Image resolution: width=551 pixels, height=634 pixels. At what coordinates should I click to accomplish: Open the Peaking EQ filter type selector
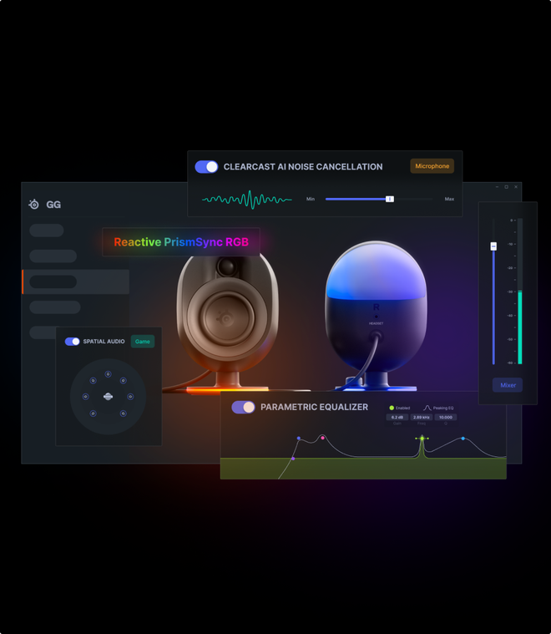point(438,408)
